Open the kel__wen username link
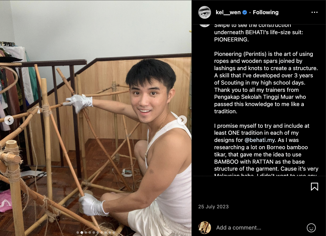Viewport: 326px width, 236px height. pyautogui.click(x=228, y=12)
